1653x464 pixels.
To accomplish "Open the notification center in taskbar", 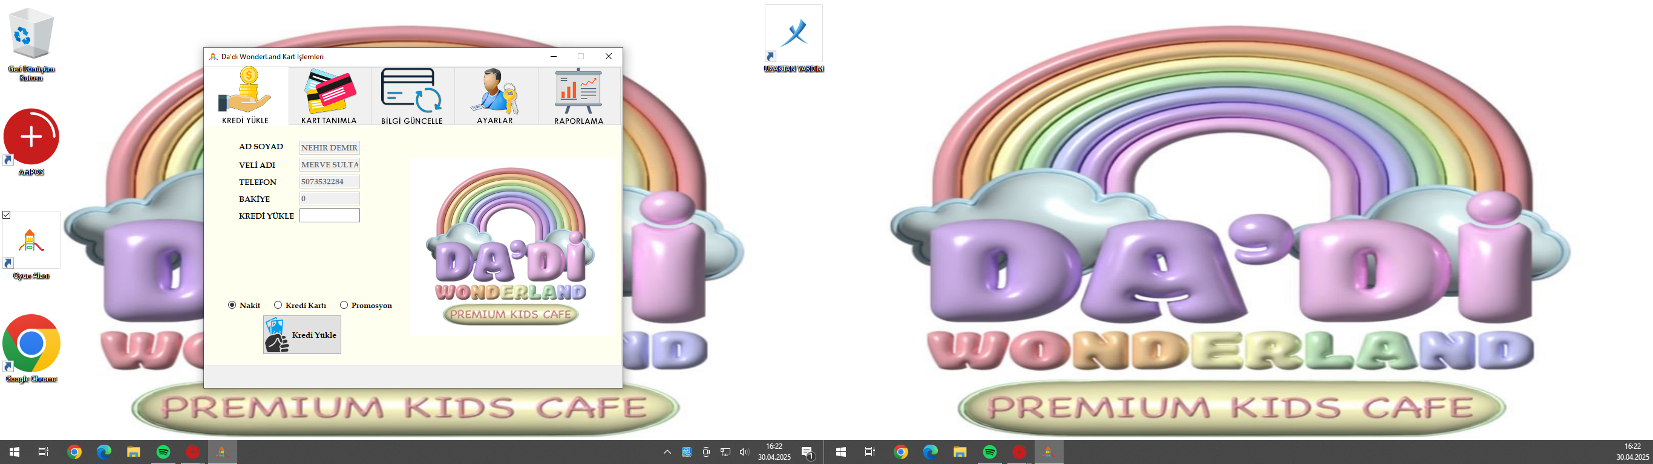I will coord(808,452).
